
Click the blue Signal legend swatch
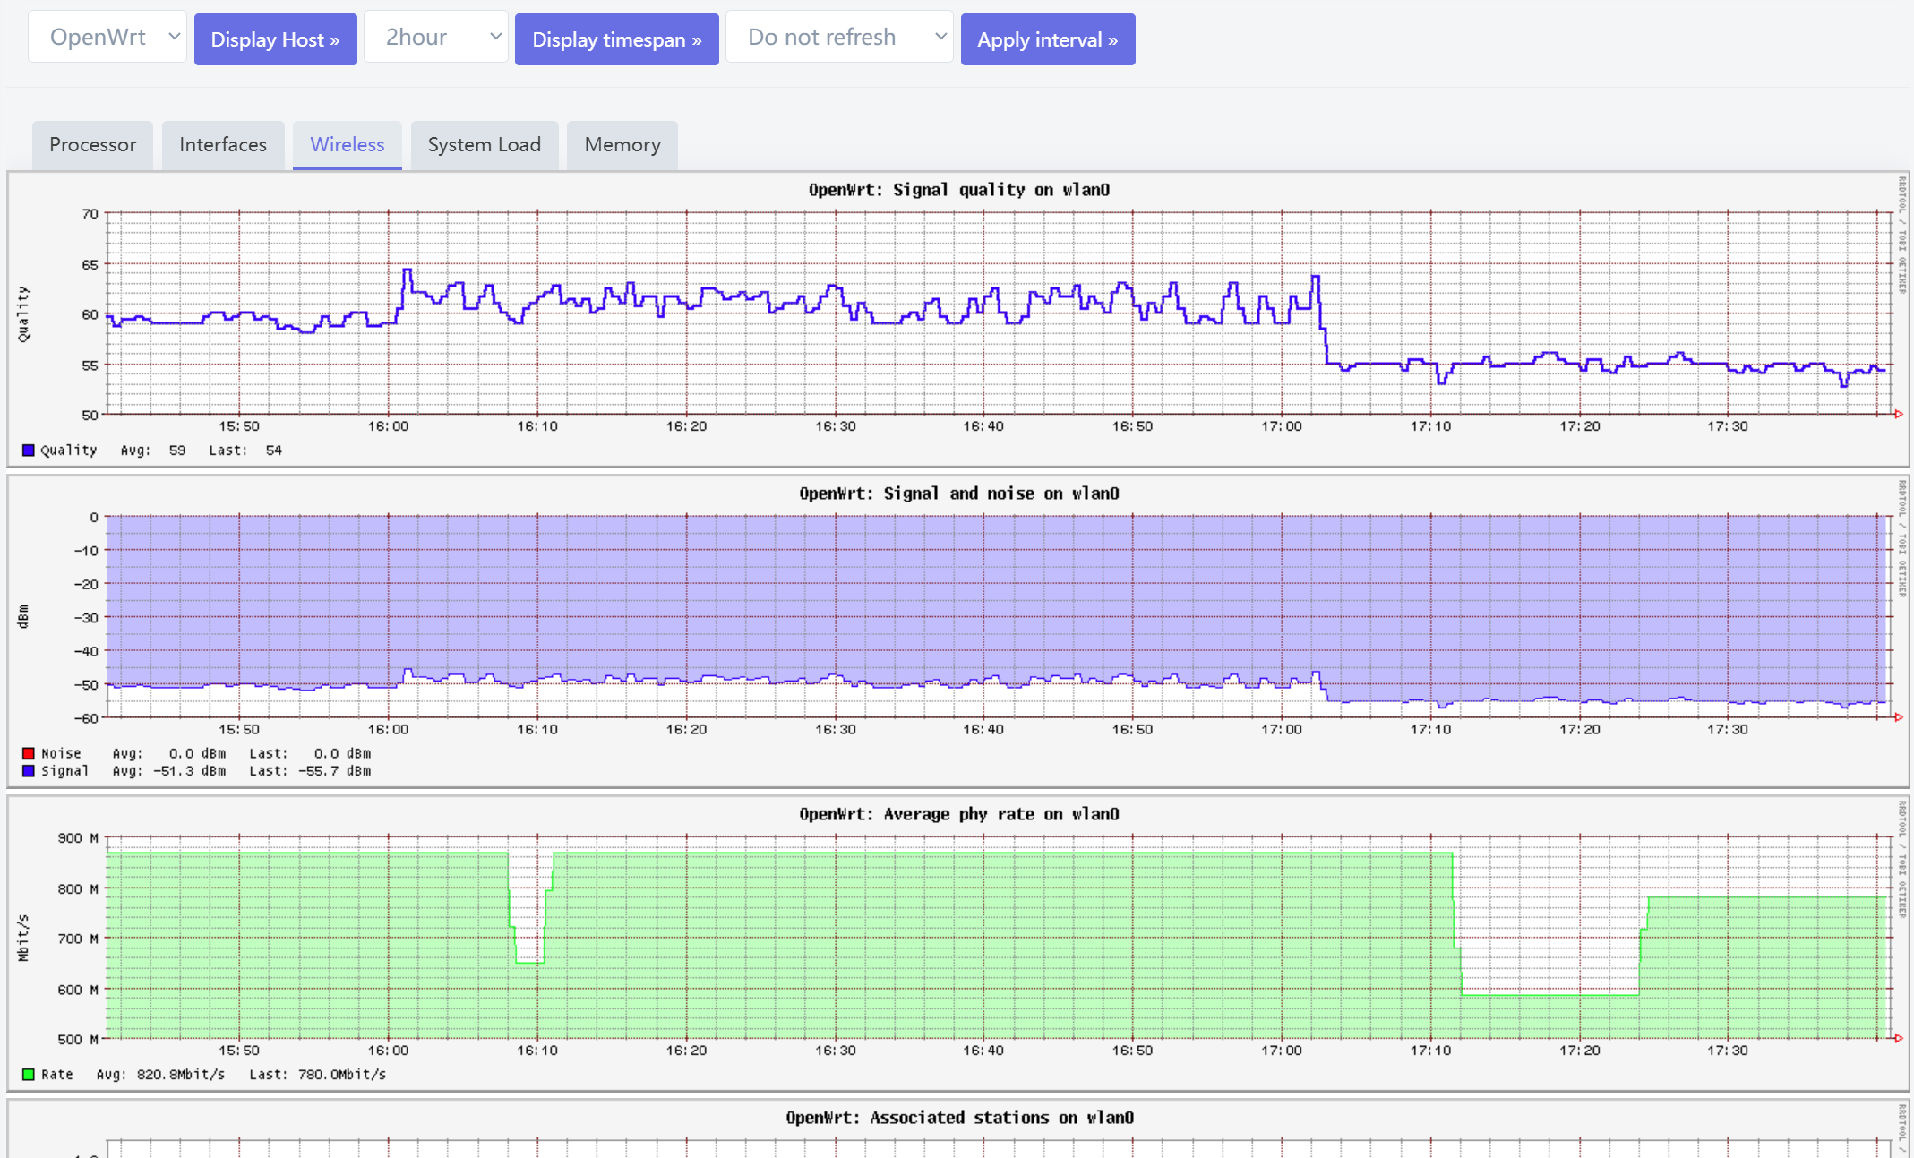(28, 770)
